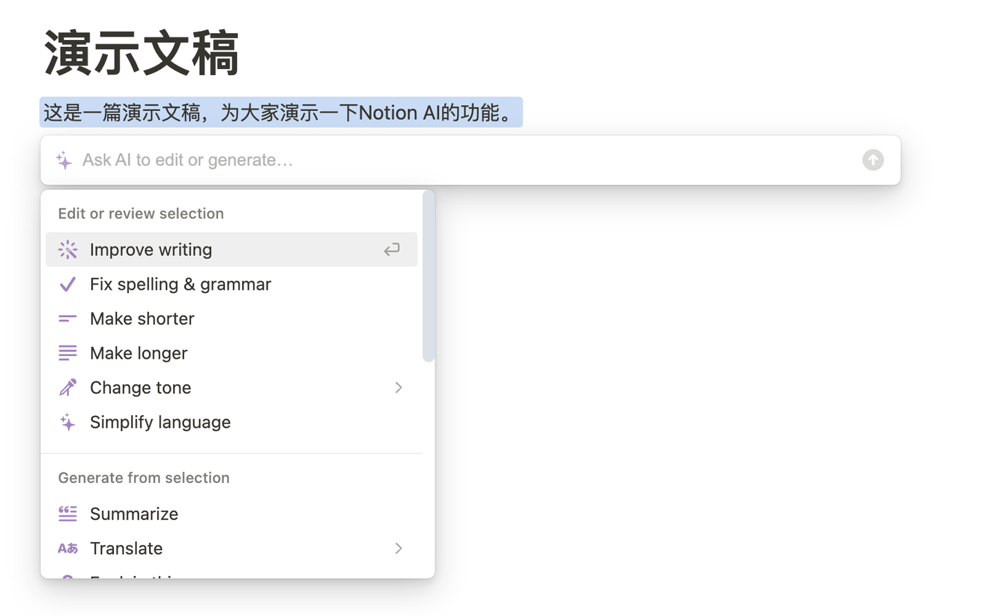Open the Translate option
The image size is (993, 616).
[x=232, y=548]
